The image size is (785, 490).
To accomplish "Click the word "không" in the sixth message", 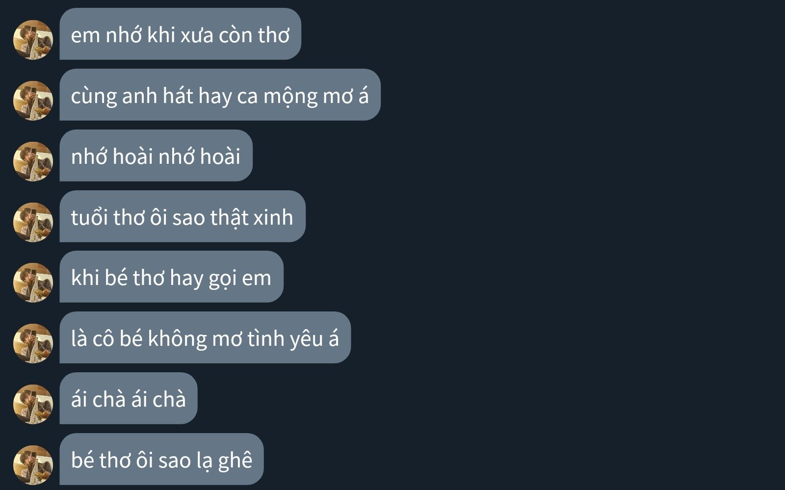I will 178,339.
